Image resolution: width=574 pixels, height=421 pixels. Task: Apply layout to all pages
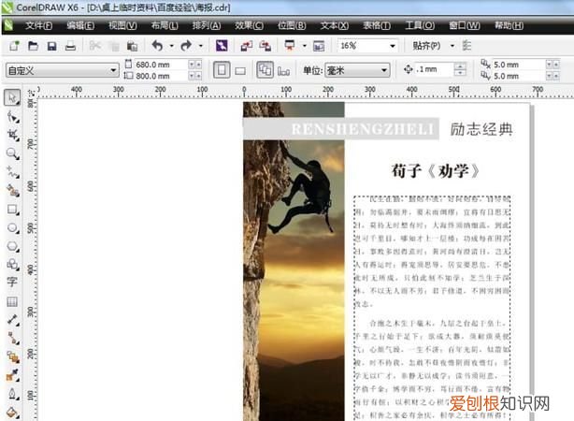pyautogui.click(x=265, y=70)
